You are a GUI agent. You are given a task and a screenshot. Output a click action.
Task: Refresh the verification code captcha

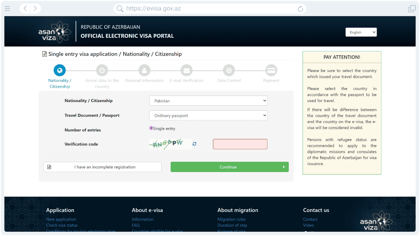195,144
